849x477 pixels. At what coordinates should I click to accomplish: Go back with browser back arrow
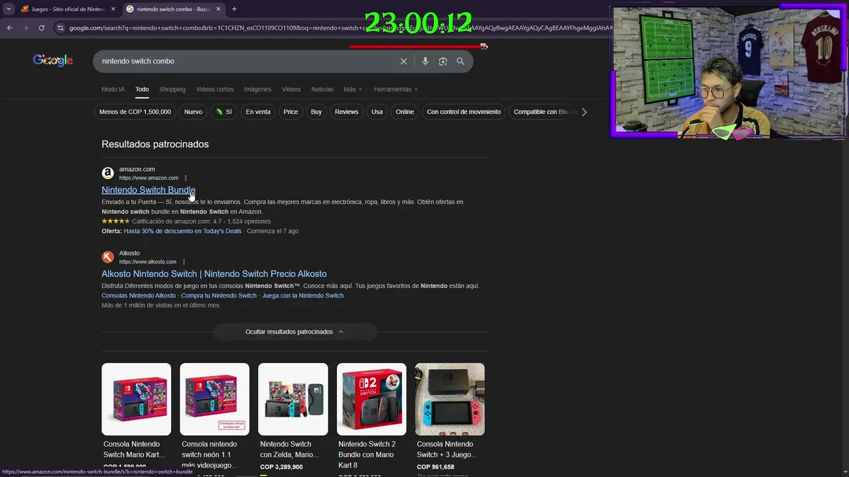(x=9, y=28)
